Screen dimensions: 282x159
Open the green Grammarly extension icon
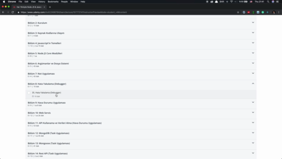263,12
